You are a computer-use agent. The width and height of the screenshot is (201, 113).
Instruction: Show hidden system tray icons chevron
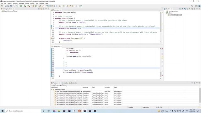[170, 111]
